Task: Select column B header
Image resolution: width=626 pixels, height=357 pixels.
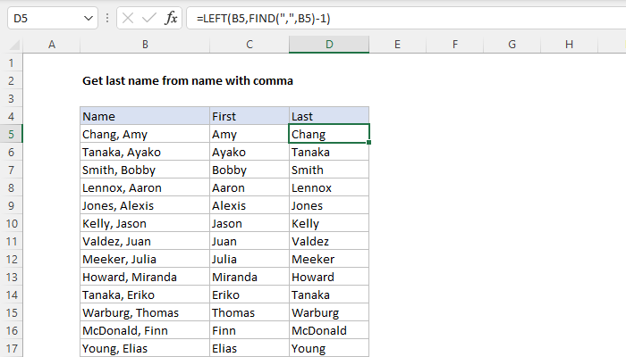Action: tap(143, 45)
